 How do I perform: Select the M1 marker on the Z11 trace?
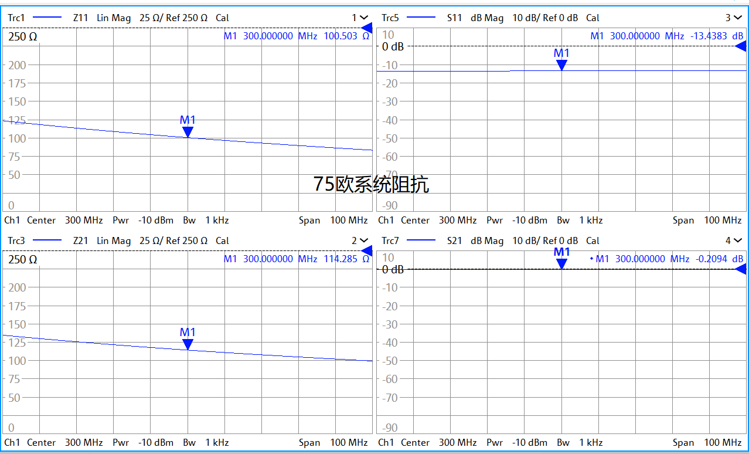pyautogui.click(x=188, y=133)
